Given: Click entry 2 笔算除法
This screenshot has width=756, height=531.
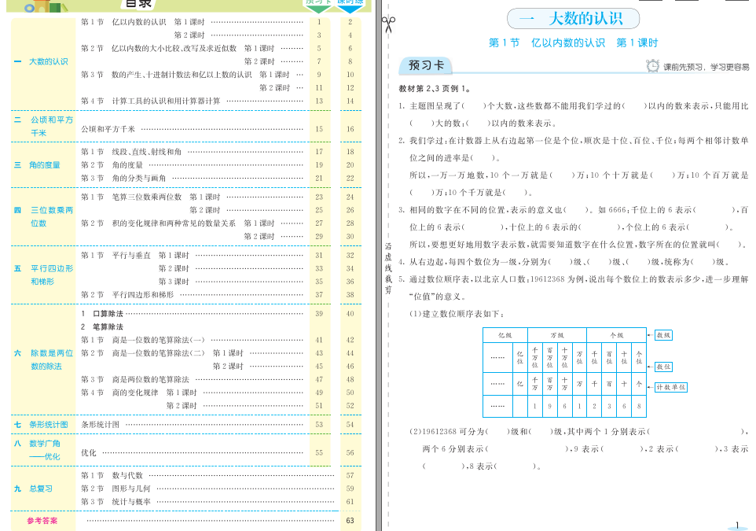Looking at the screenshot, I should pyautogui.click(x=101, y=326).
